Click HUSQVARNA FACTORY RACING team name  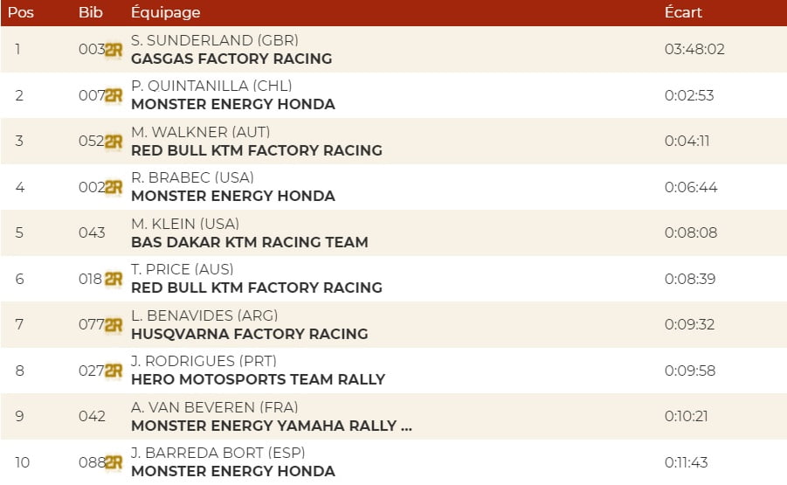[x=249, y=334]
